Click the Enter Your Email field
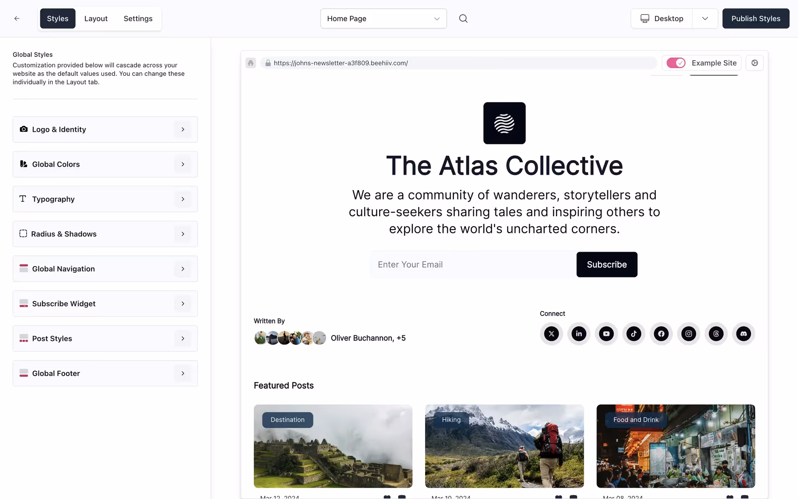The image size is (798, 499). coord(472,264)
